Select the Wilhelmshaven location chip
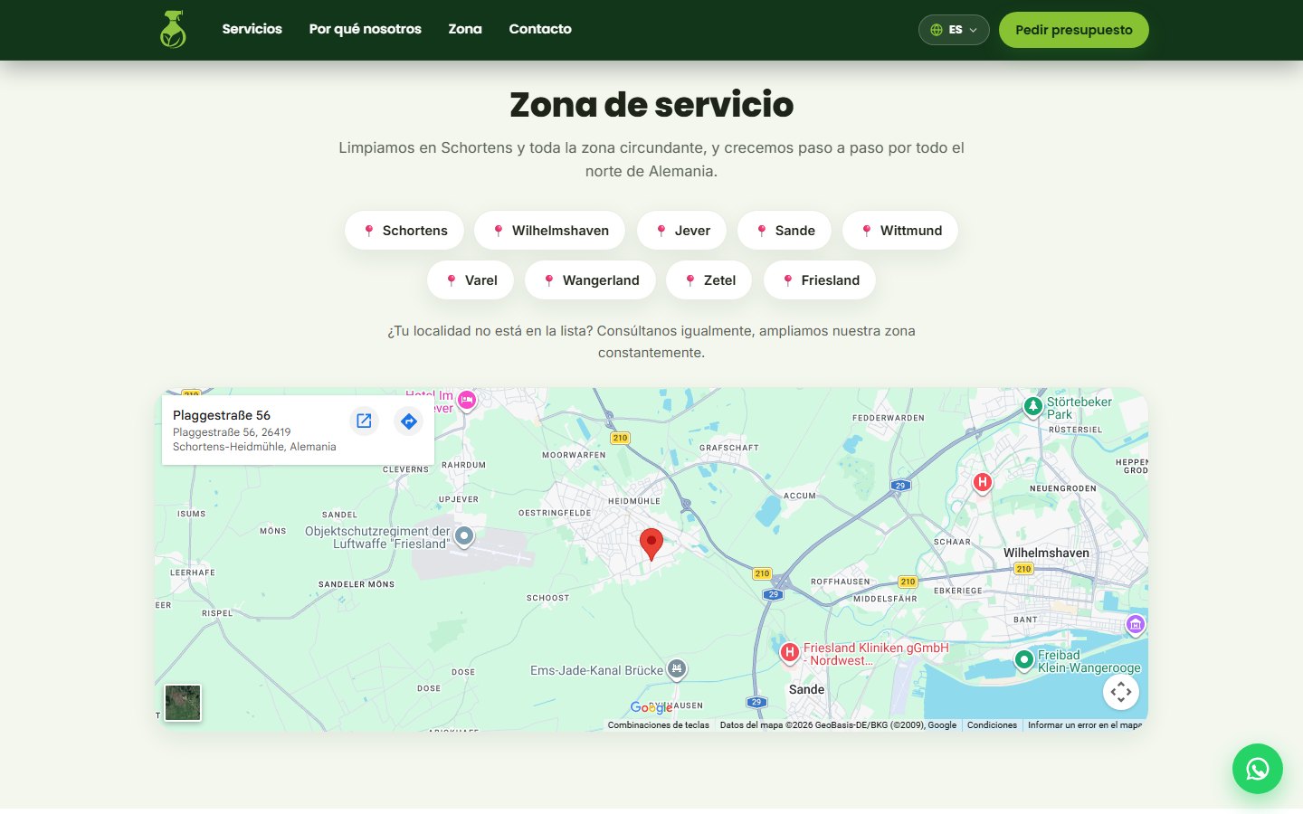1303x814 pixels. pyautogui.click(x=550, y=231)
